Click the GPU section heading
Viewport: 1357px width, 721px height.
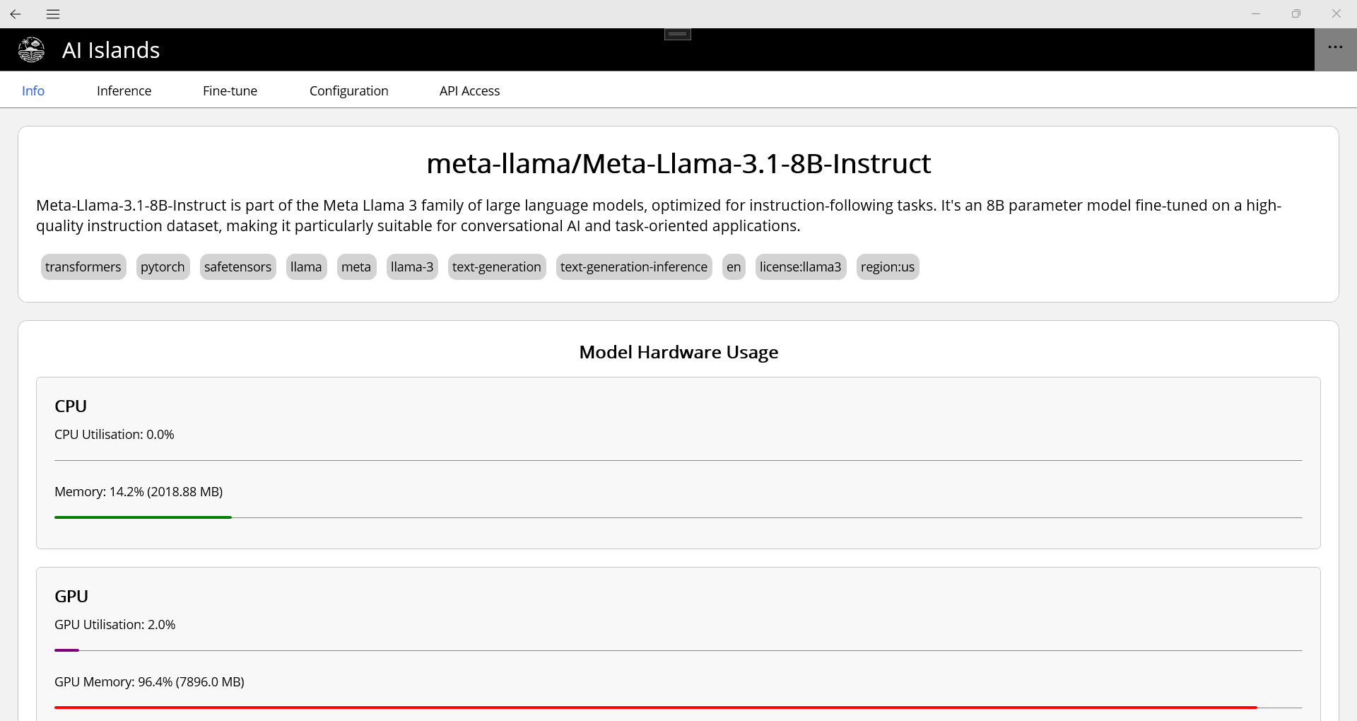pos(71,597)
